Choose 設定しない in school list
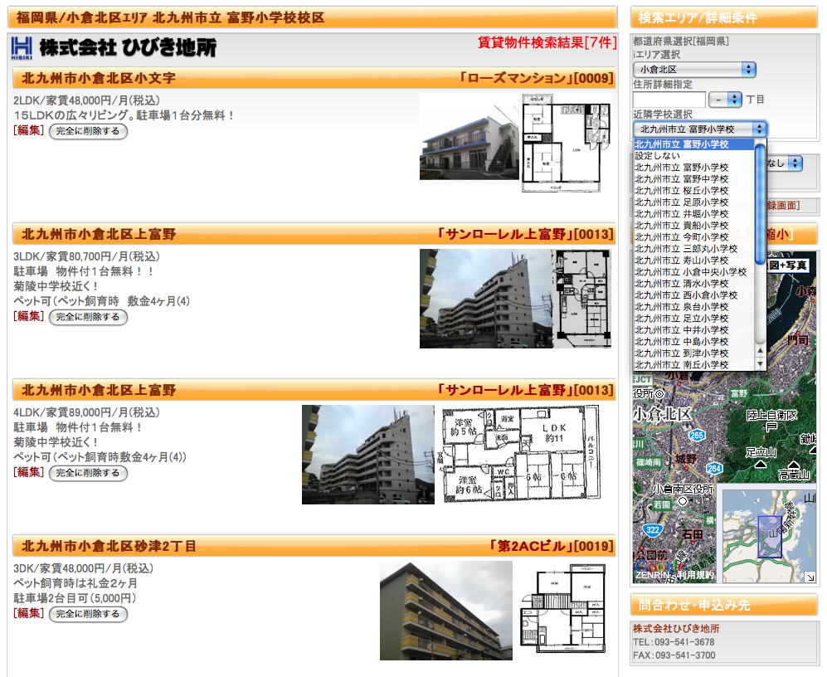Image resolution: width=827 pixels, height=677 pixels. point(693,156)
